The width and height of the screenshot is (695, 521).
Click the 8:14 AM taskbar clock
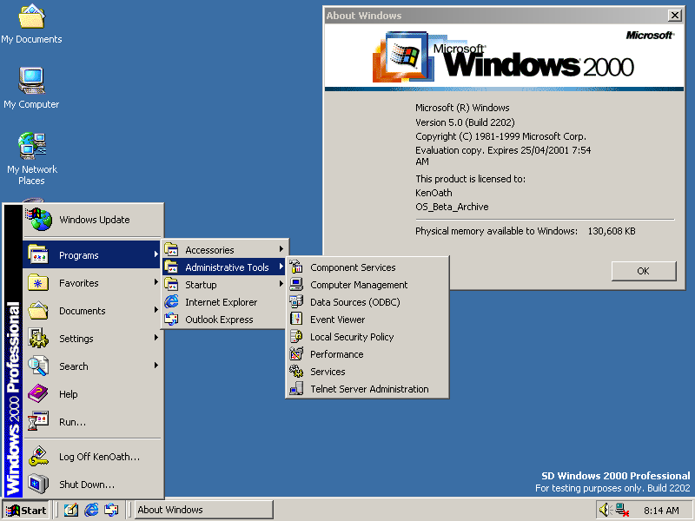pos(661,511)
